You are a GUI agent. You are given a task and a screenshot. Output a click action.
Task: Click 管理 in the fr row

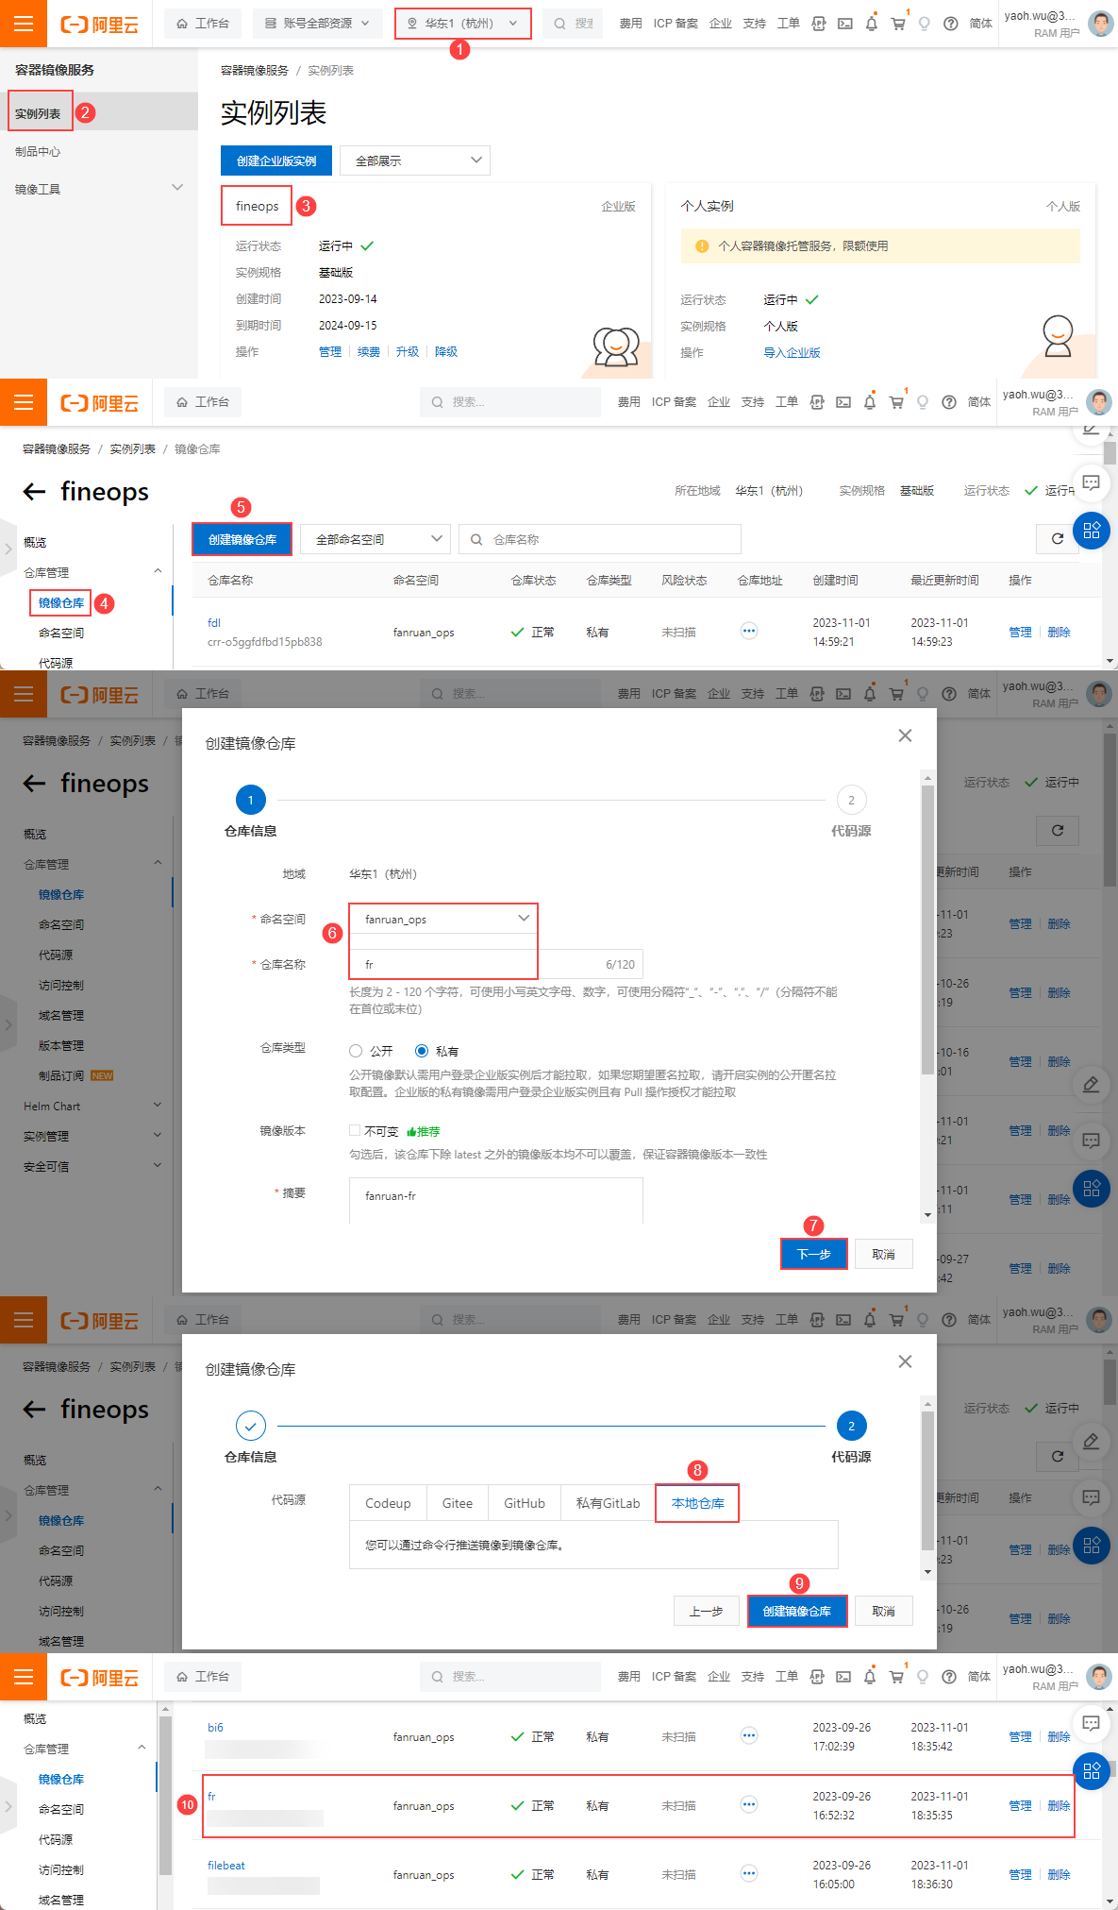click(1020, 1805)
